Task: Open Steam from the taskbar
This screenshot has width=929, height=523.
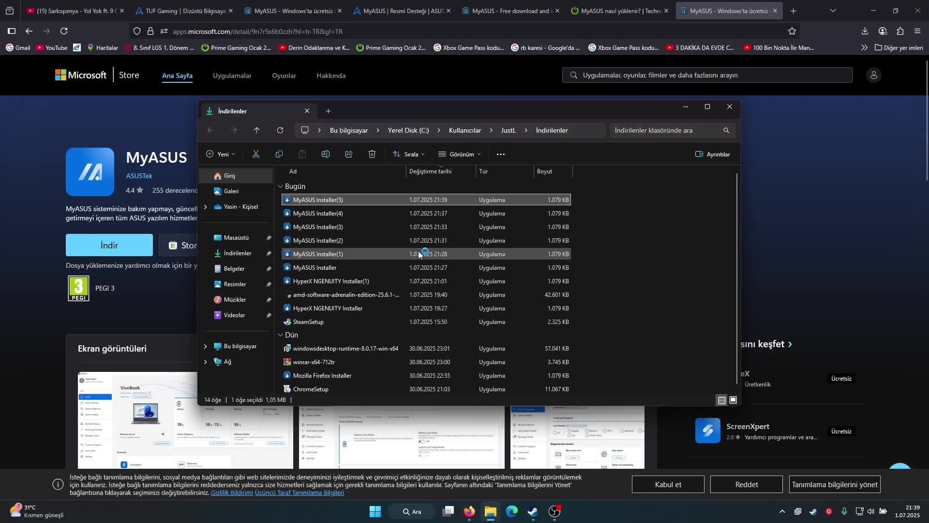Action: tap(533, 511)
